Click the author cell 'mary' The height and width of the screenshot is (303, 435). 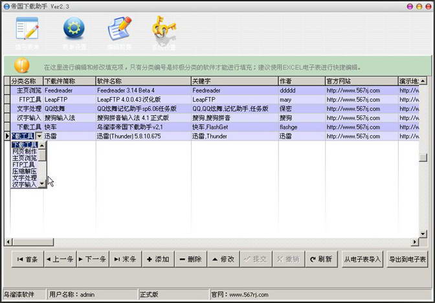302,99
